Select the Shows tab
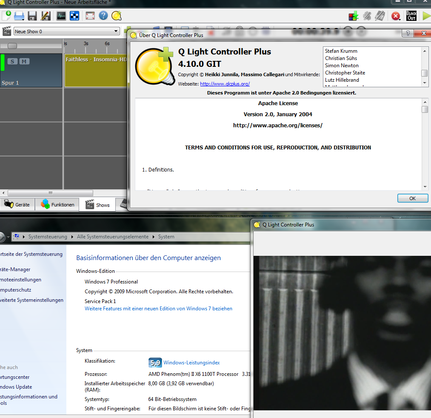 pos(97,205)
